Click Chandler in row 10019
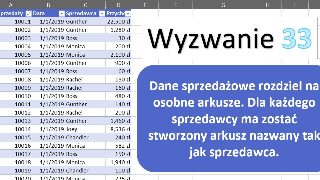The height and width of the screenshot is (180, 320). click(x=85, y=170)
